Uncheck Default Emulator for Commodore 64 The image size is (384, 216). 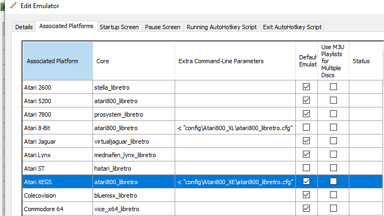[306, 208]
